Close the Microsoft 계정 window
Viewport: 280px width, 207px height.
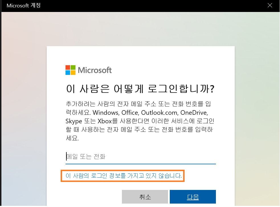(270, 5)
